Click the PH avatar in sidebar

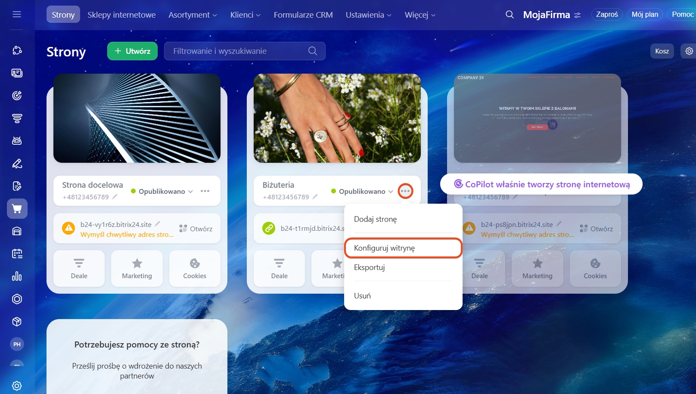[x=17, y=344]
